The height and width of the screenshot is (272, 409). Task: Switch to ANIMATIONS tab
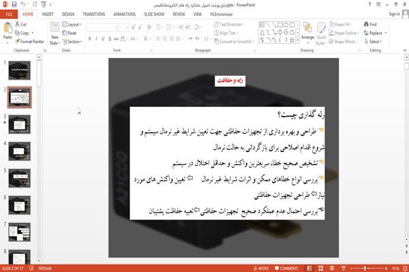click(125, 14)
